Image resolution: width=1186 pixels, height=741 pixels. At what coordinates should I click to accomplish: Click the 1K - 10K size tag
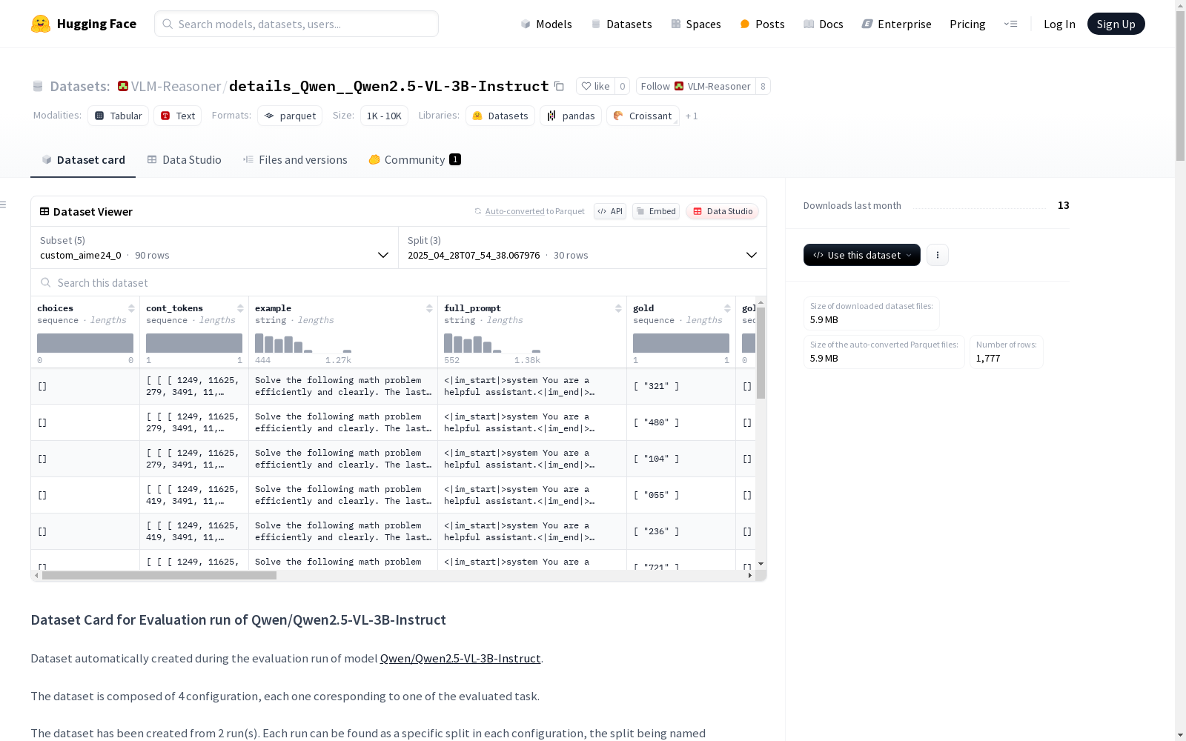[384, 116]
